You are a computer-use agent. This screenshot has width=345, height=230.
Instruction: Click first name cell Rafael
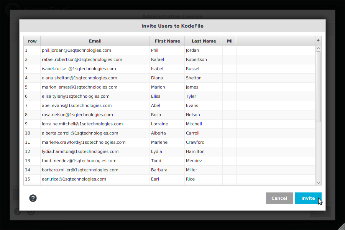tap(167, 60)
